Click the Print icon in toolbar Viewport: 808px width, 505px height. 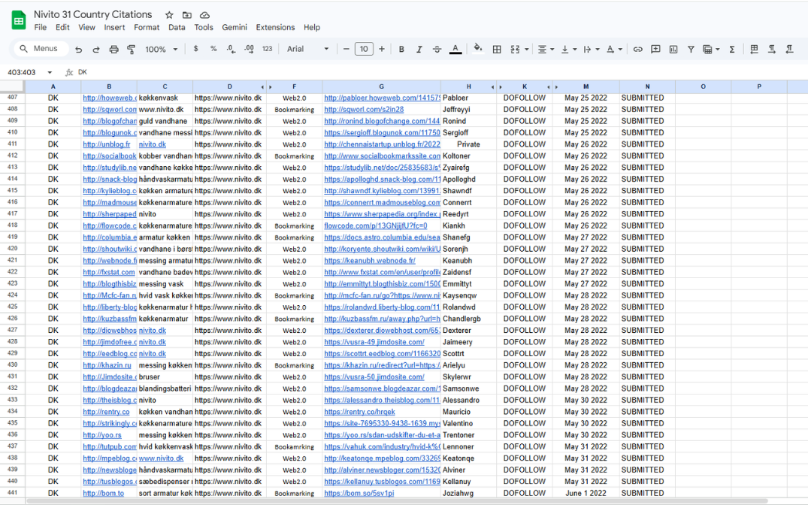coord(113,50)
